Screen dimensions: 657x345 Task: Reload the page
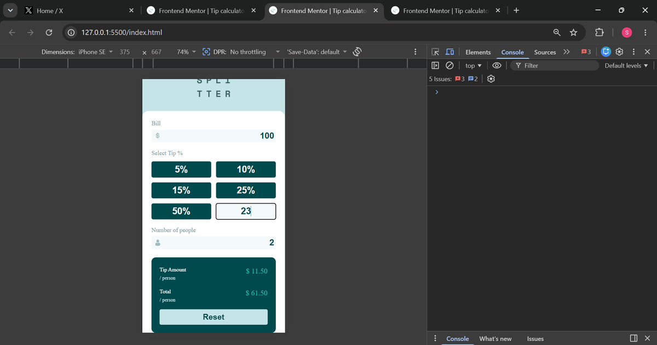pos(49,33)
